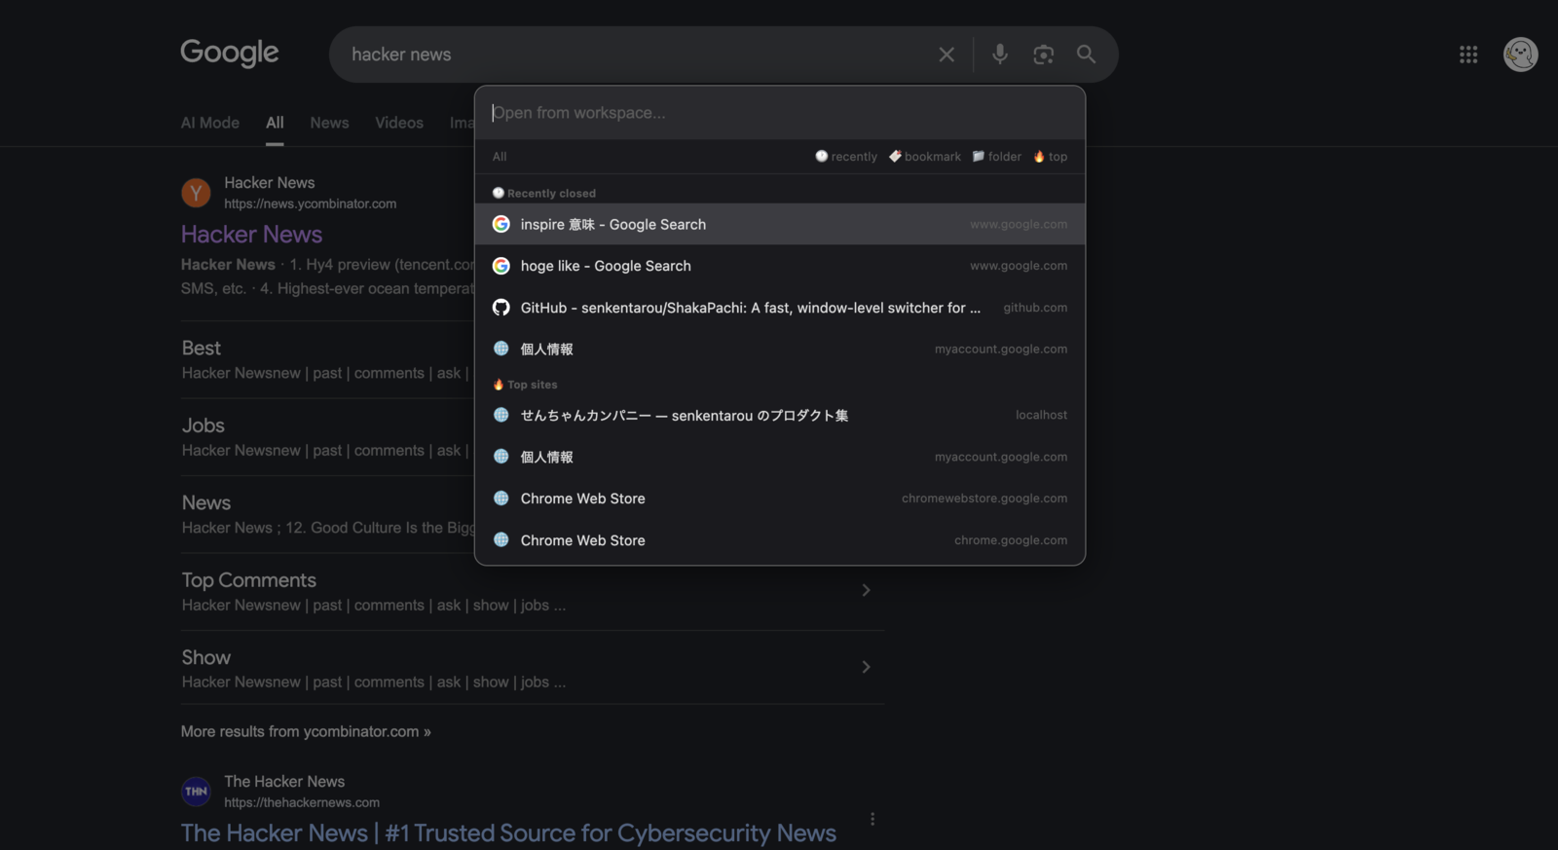Click globe icon for chromewebstore.google.com entry
1558x850 pixels.
501,499
